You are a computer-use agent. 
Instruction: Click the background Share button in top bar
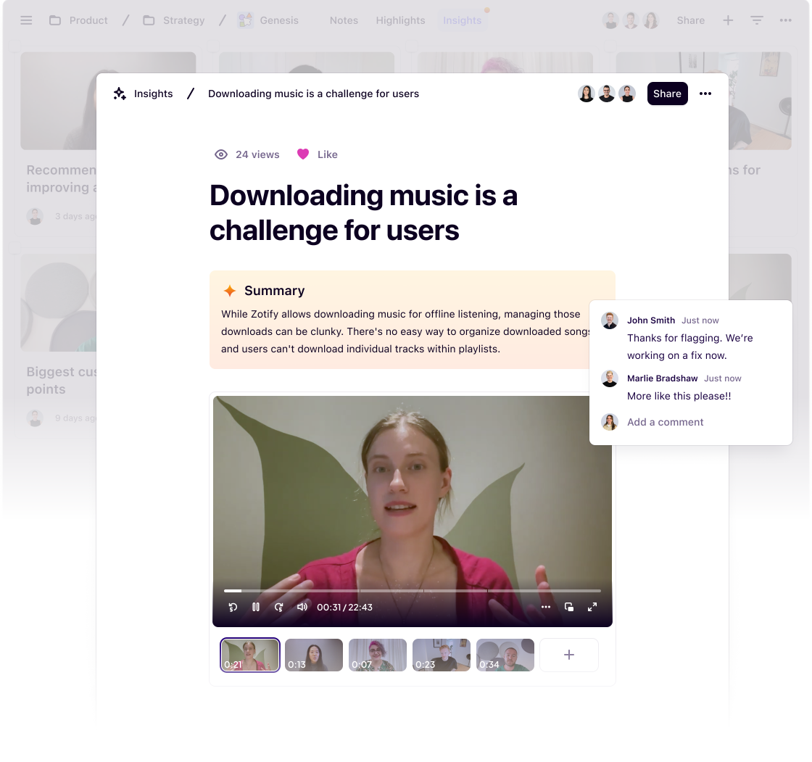pyautogui.click(x=690, y=20)
